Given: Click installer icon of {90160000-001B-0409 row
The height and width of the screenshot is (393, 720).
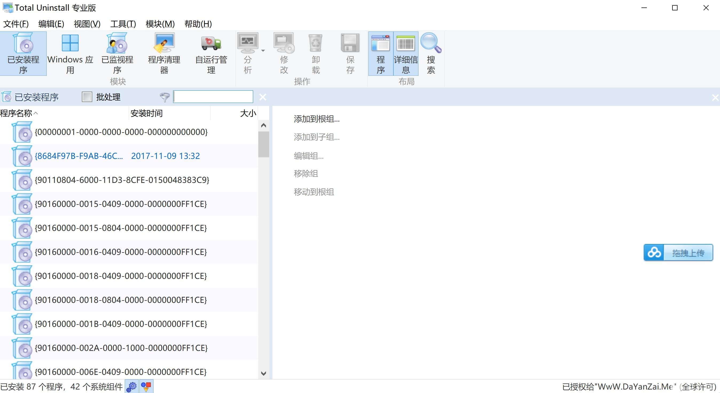Looking at the screenshot, I should pos(22,324).
